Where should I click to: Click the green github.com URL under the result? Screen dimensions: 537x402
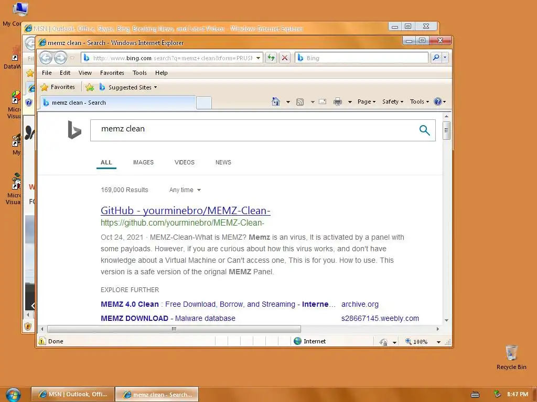[x=182, y=223]
